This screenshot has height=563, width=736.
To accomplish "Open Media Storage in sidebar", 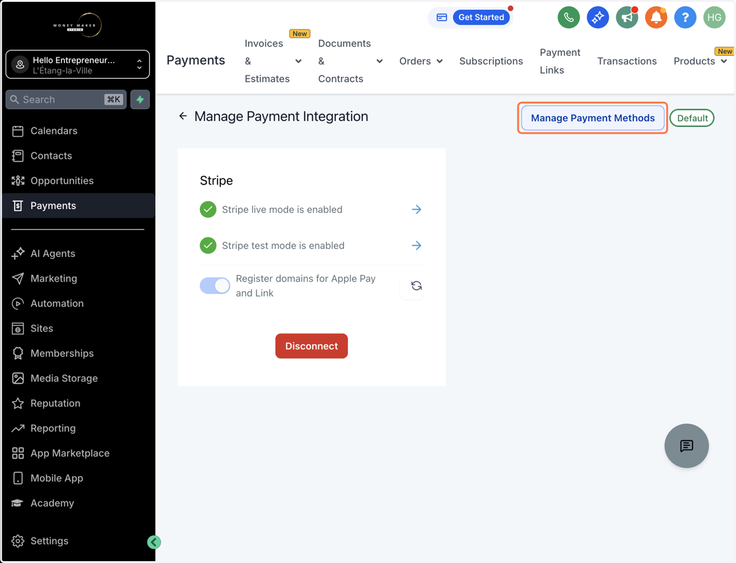I will [x=78, y=378].
